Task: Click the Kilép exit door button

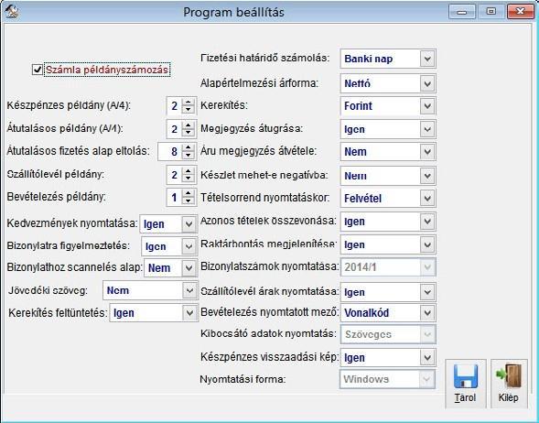Action: point(509,384)
